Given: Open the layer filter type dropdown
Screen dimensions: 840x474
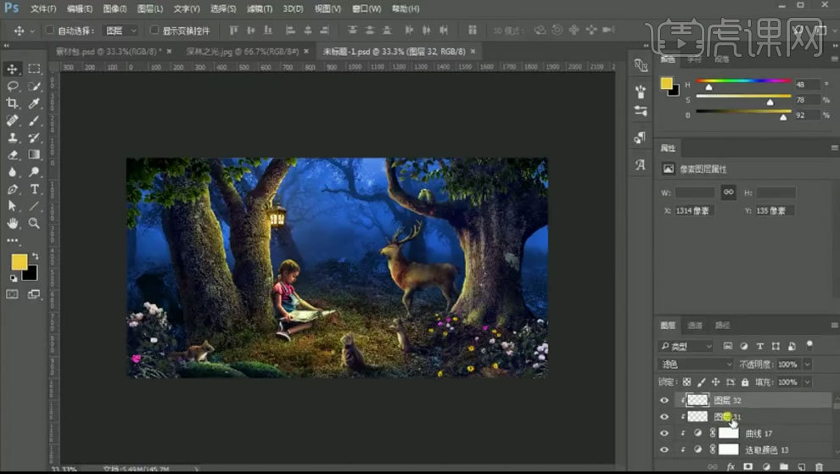Looking at the screenshot, I should point(686,347).
